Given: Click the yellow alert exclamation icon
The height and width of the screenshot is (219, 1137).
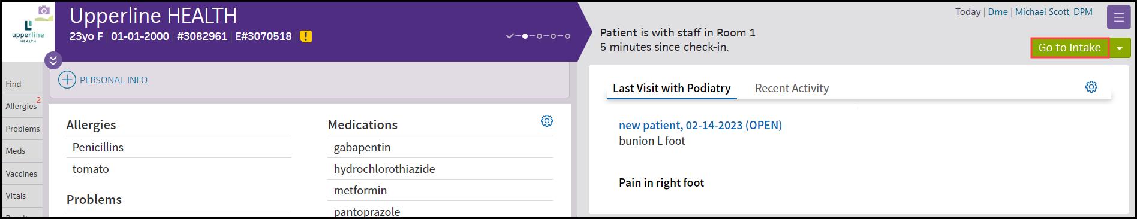Looking at the screenshot, I should click(x=306, y=36).
